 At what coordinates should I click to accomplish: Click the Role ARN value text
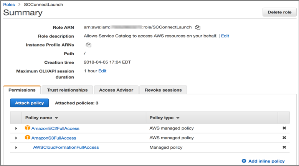138,27
